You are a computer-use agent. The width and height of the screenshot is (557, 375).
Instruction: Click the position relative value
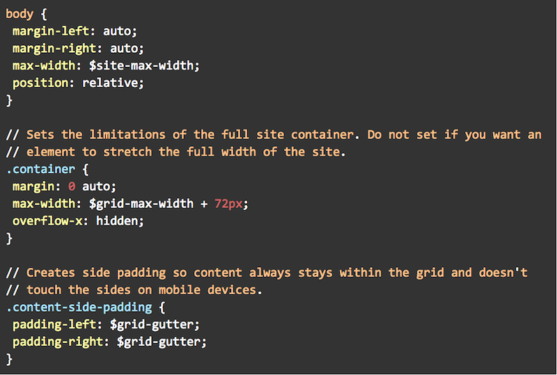[111, 83]
